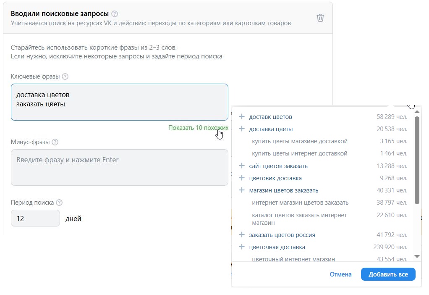Image resolution: width=429 pixels, height=295 pixels.
Task: Add "заказать цветов россия" via plus icon
Action: coord(243,235)
